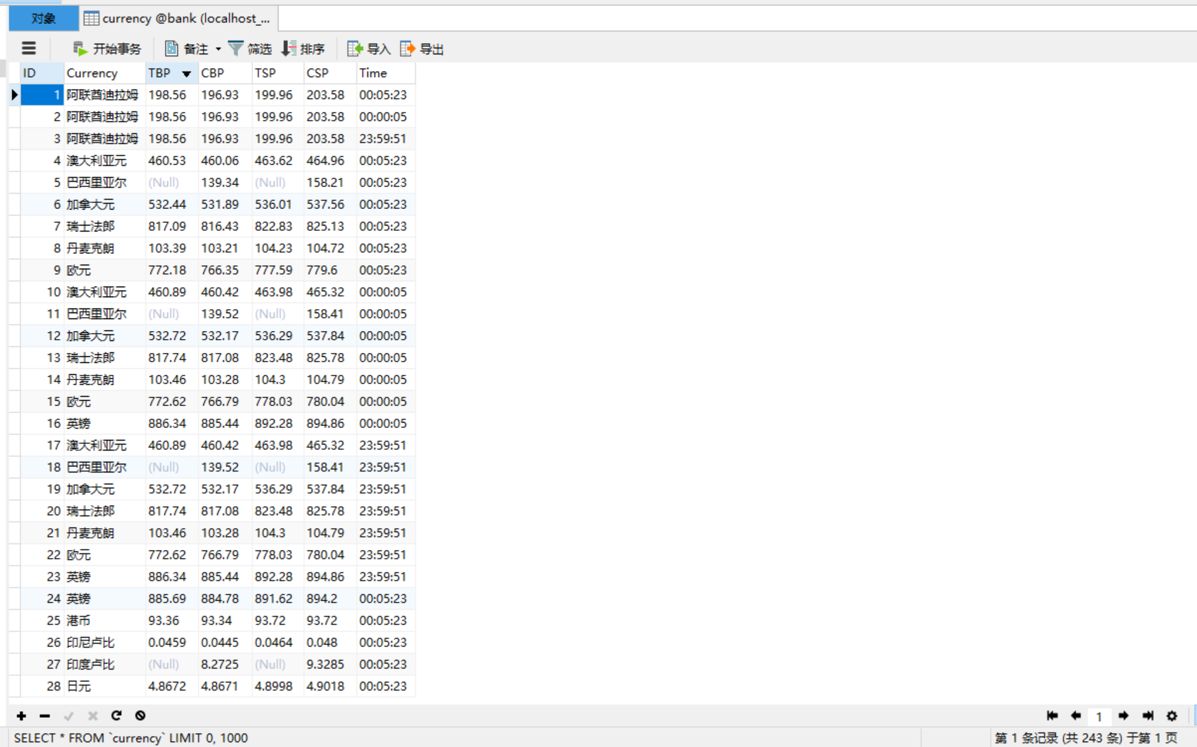Click the CBP column header
1197x747 pixels.
(225, 73)
